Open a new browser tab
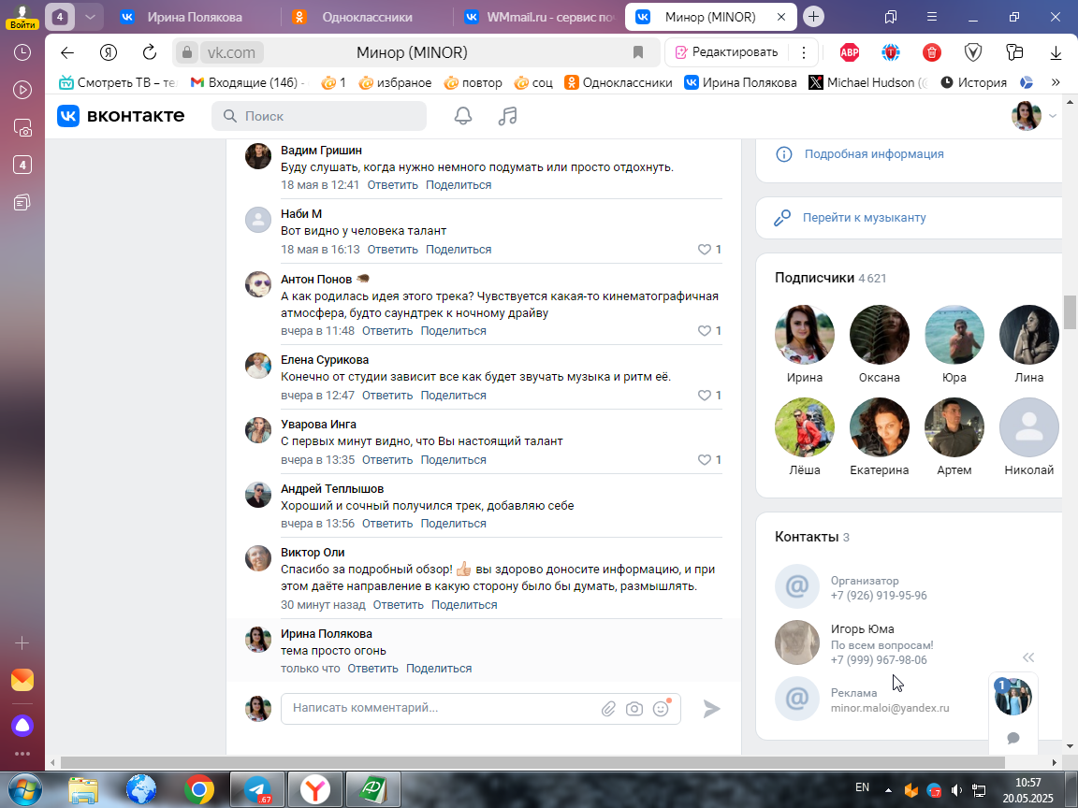Viewport: 1078px width, 808px height. [x=813, y=17]
